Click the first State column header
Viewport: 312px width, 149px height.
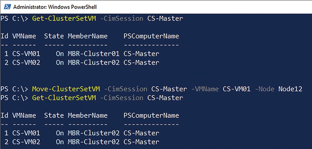pyautogui.click(x=54, y=36)
